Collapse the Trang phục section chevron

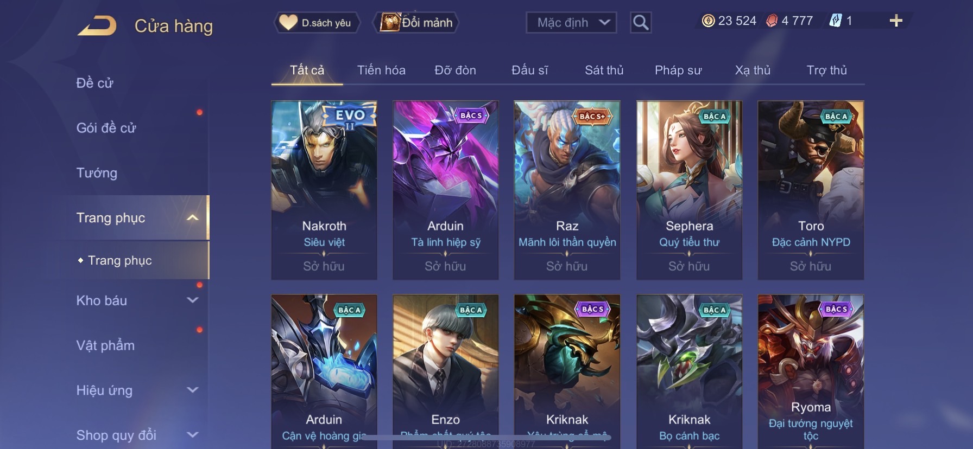coord(192,217)
